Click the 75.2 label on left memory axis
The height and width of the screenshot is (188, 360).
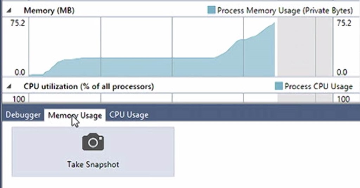18,23
